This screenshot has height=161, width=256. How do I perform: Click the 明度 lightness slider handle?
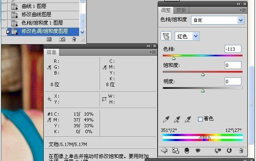[203, 91]
